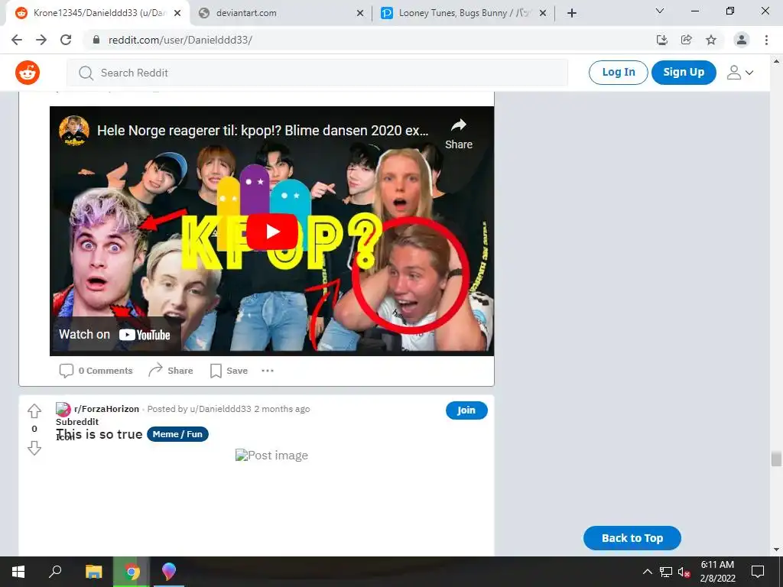Image resolution: width=783 pixels, height=587 pixels.
Task: Open Chrome's three-dot menu
Action: 766,40
